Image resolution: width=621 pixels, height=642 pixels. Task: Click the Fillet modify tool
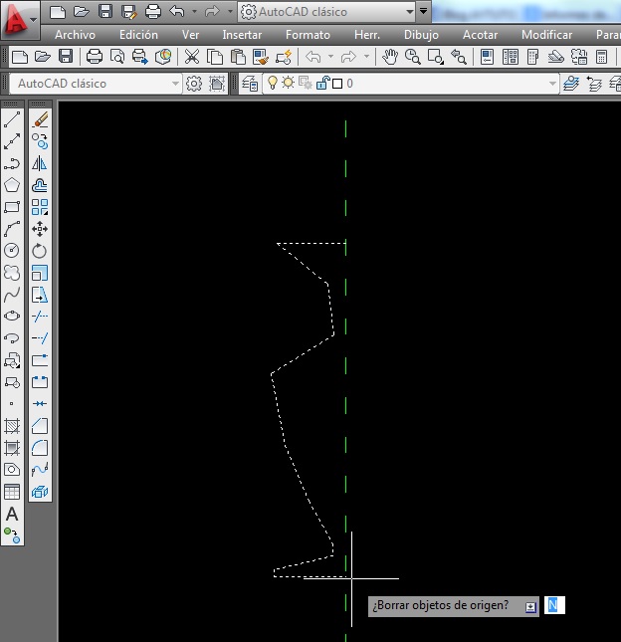(x=40, y=448)
